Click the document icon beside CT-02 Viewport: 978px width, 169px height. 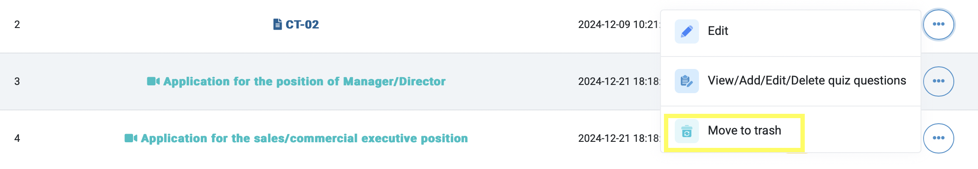278,24
